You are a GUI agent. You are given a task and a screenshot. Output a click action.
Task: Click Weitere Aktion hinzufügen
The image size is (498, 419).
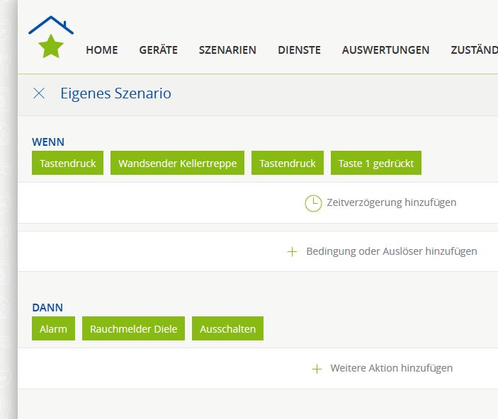pyautogui.click(x=391, y=368)
